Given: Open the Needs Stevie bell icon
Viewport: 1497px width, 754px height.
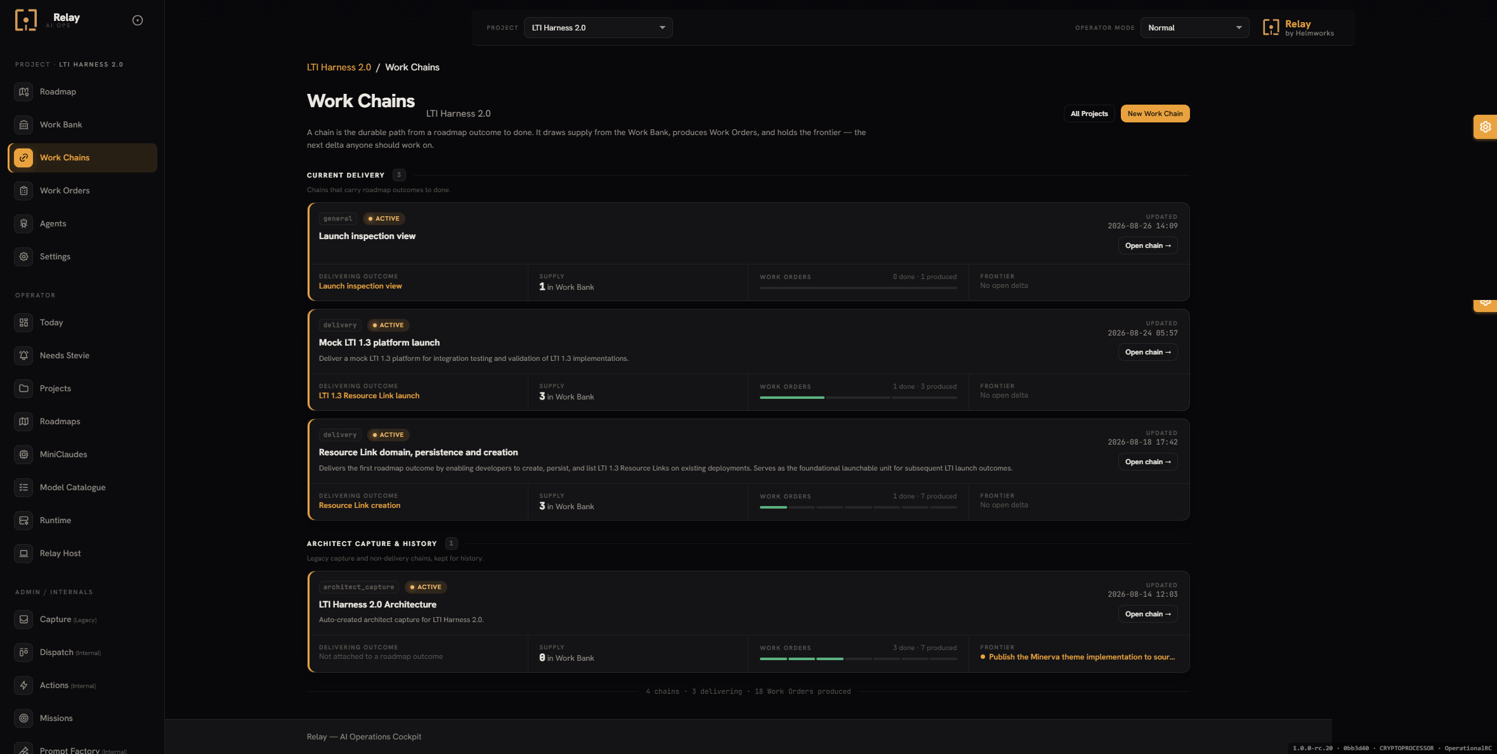Looking at the screenshot, I should point(23,356).
